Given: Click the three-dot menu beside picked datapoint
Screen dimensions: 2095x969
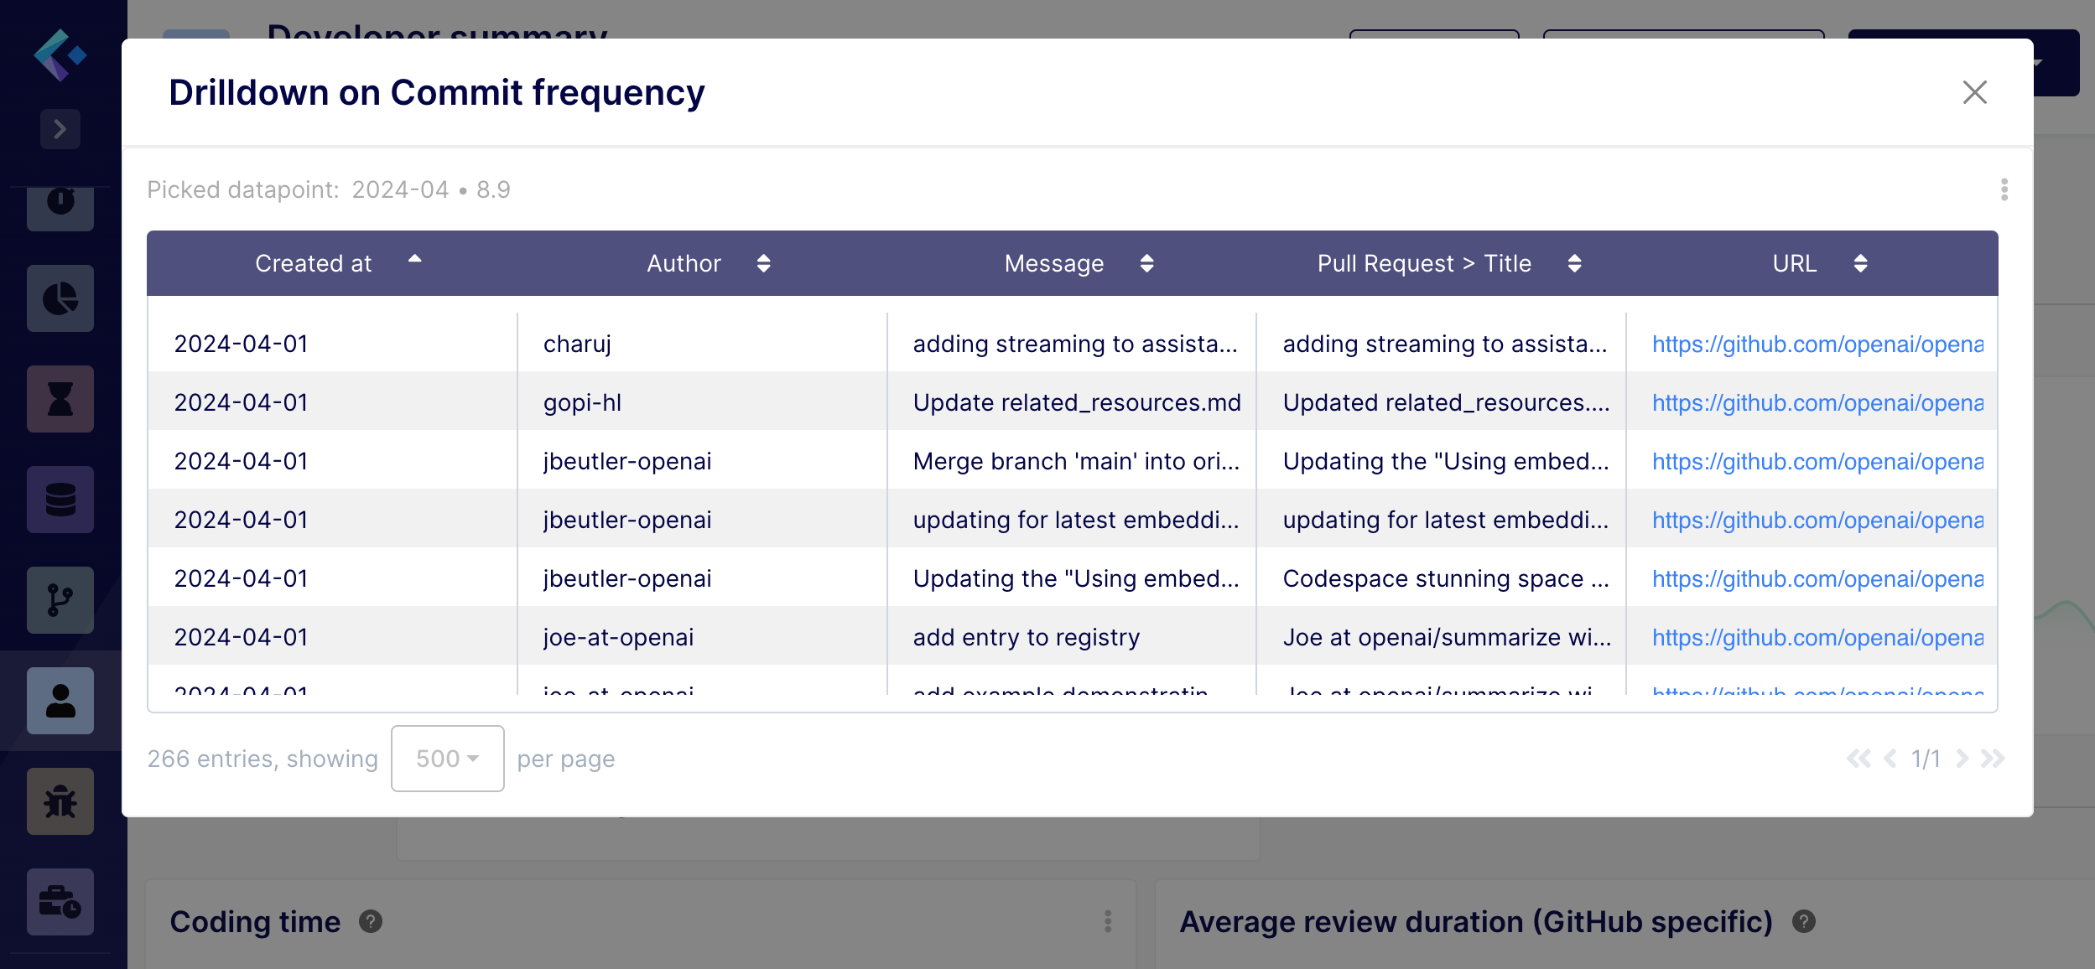Looking at the screenshot, I should (2004, 189).
